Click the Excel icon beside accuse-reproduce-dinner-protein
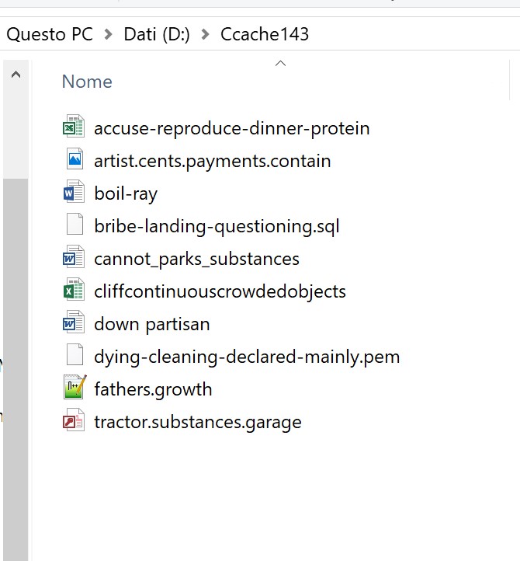520x561 pixels. [74, 128]
